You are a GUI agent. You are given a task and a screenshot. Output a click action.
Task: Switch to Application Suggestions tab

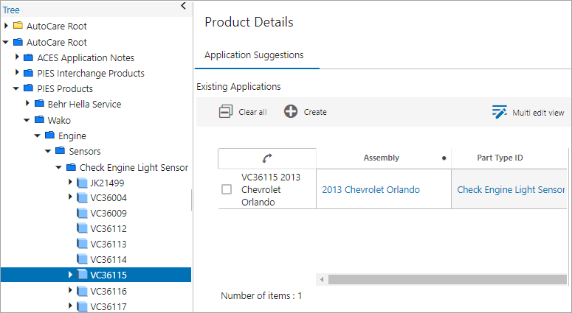[254, 55]
